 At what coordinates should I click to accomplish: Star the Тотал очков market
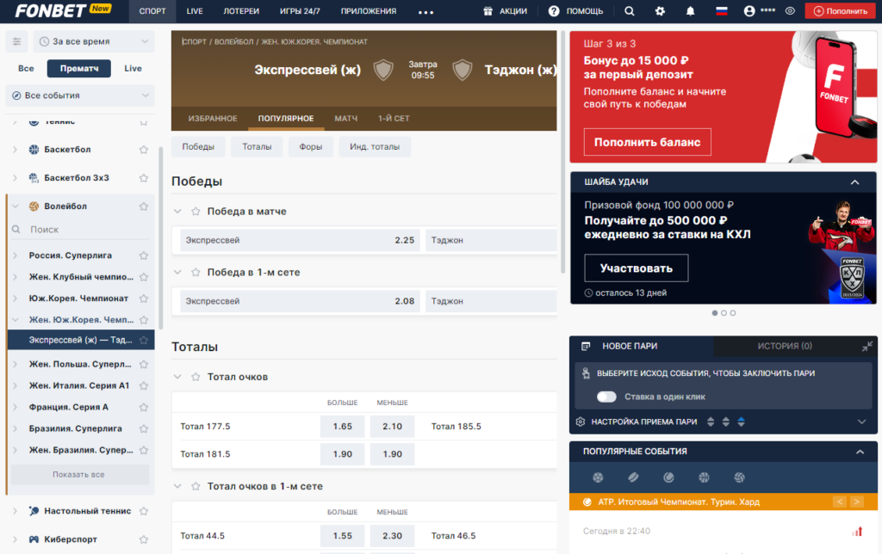pyautogui.click(x=196, y=377)
